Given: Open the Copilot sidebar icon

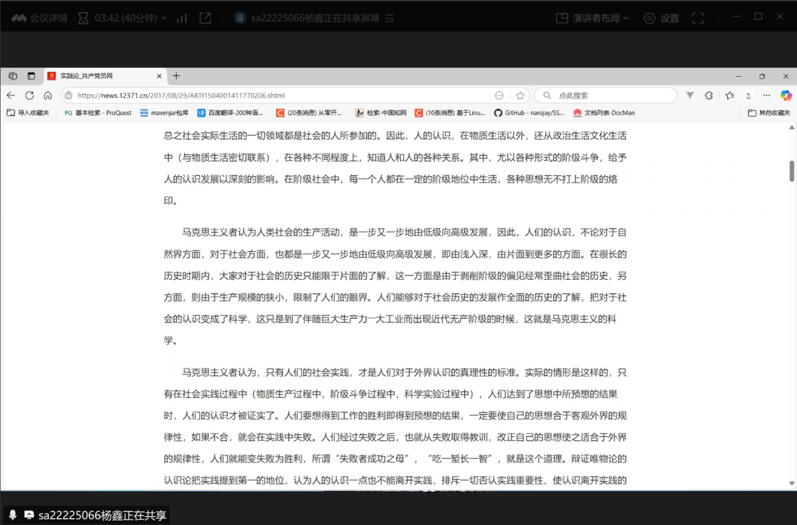Looking at the screenshot, I should tap(786, 96).
